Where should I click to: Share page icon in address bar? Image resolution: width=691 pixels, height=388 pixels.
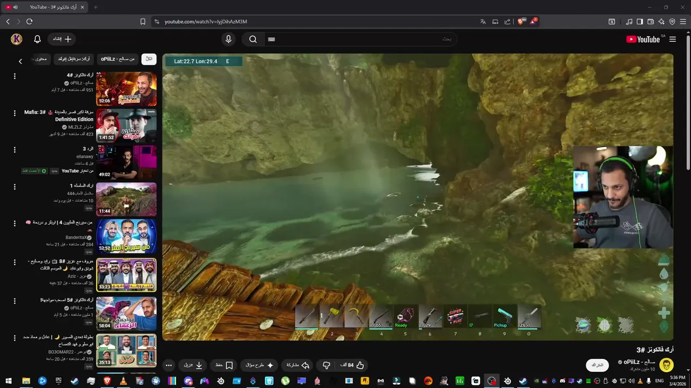click(x=507, y=22)
